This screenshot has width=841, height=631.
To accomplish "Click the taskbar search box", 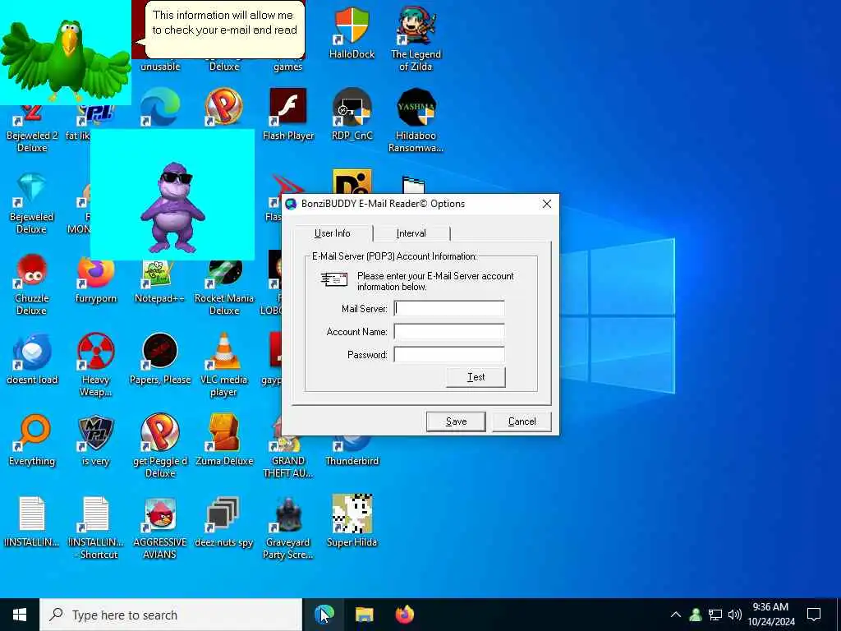I will coord(171,615).
